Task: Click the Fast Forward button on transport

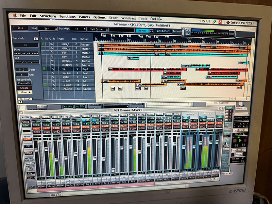Action: 243,145
